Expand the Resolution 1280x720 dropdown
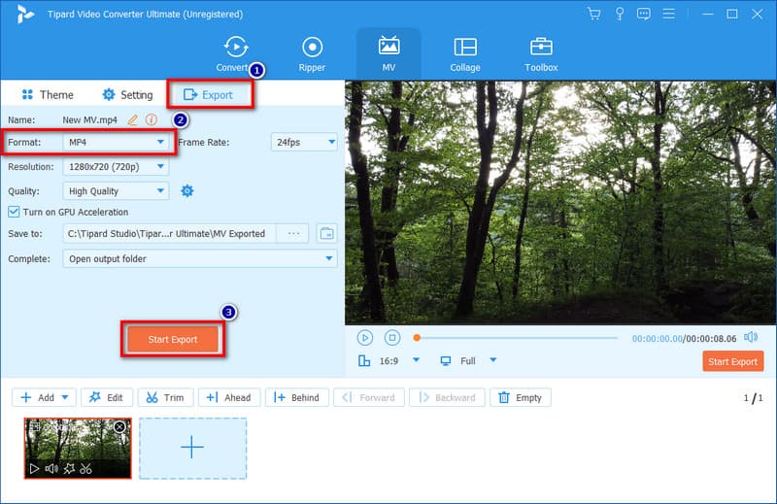777x504 pixels. (116, 166)
